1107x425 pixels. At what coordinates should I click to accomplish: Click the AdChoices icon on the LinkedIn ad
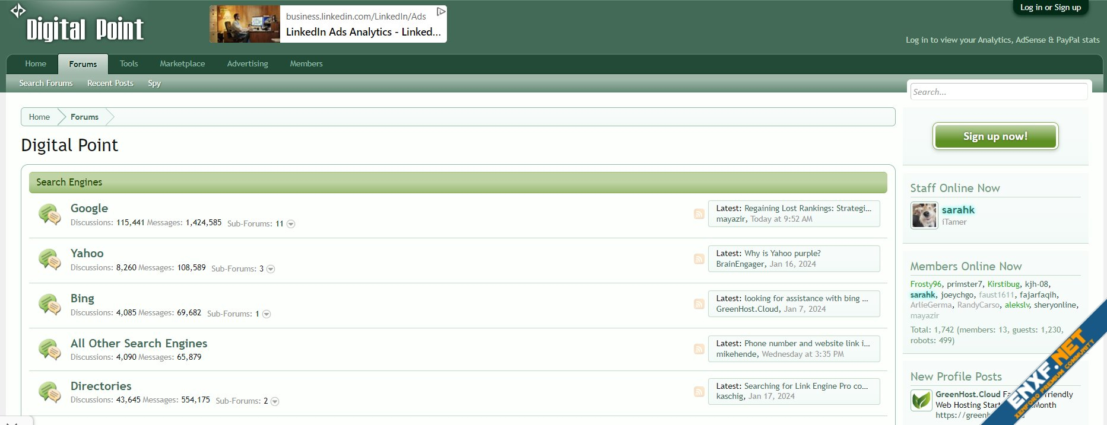pyautogui.click(x=440, y=11)
